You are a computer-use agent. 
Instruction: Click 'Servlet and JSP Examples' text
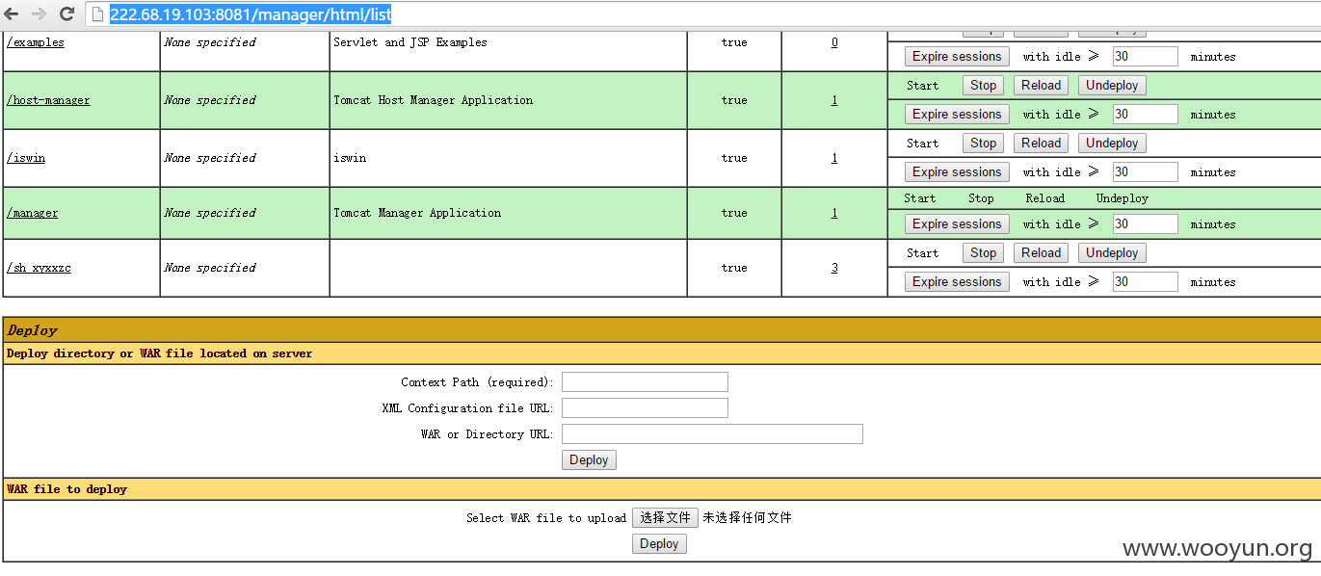coord(410,42)
